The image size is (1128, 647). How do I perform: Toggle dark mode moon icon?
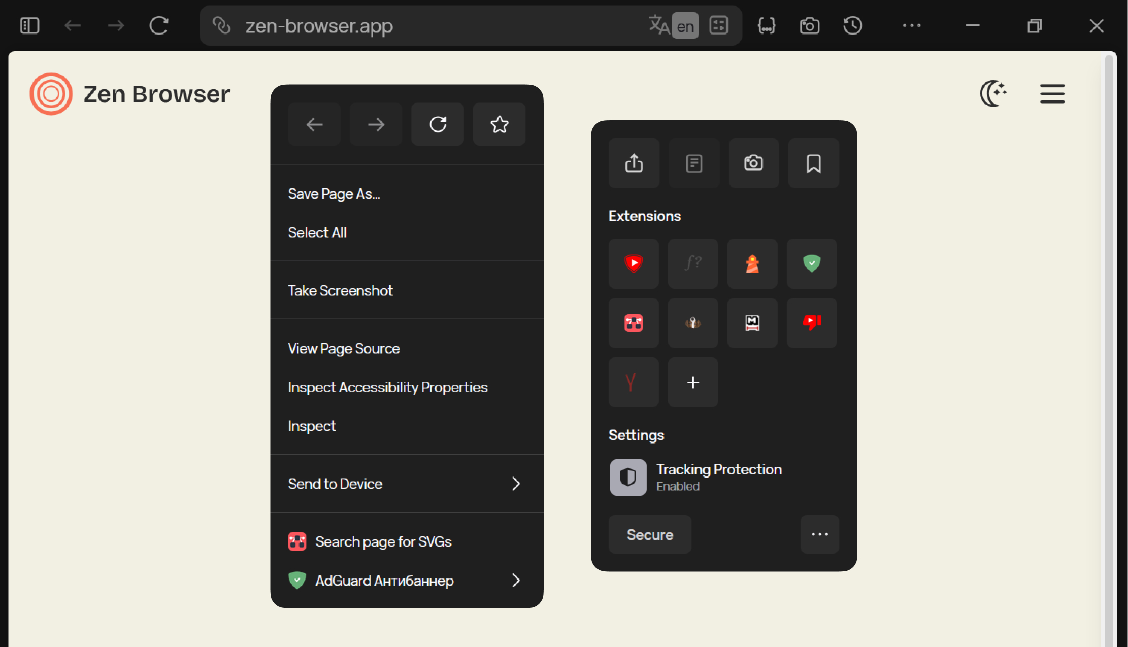pyautogui.click(x=992, y=93)
